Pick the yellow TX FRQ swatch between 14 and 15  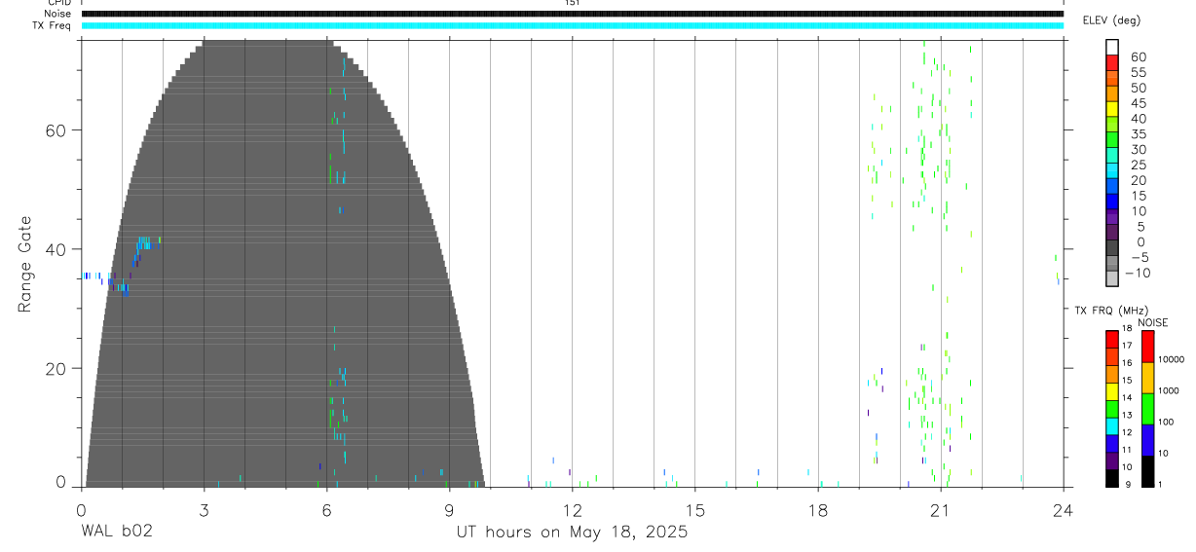[1112, 391]
